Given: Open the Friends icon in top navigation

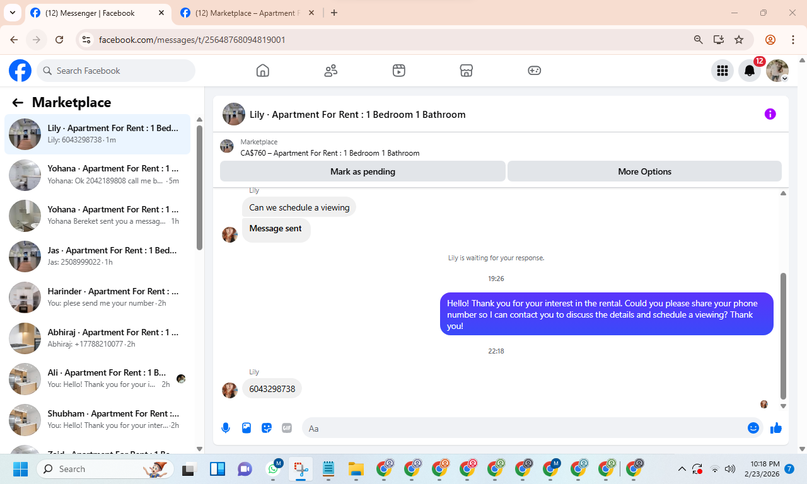Looking at the screenshot, I should click(x=331, y=71).
